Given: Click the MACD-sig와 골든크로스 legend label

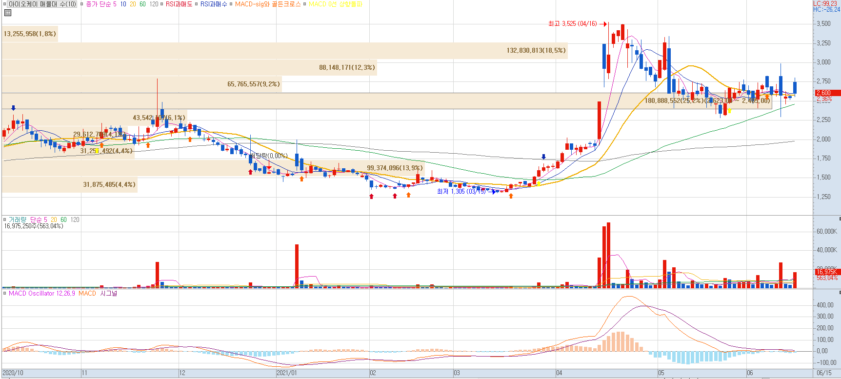Looking at the screenshot, I should 268,4.
